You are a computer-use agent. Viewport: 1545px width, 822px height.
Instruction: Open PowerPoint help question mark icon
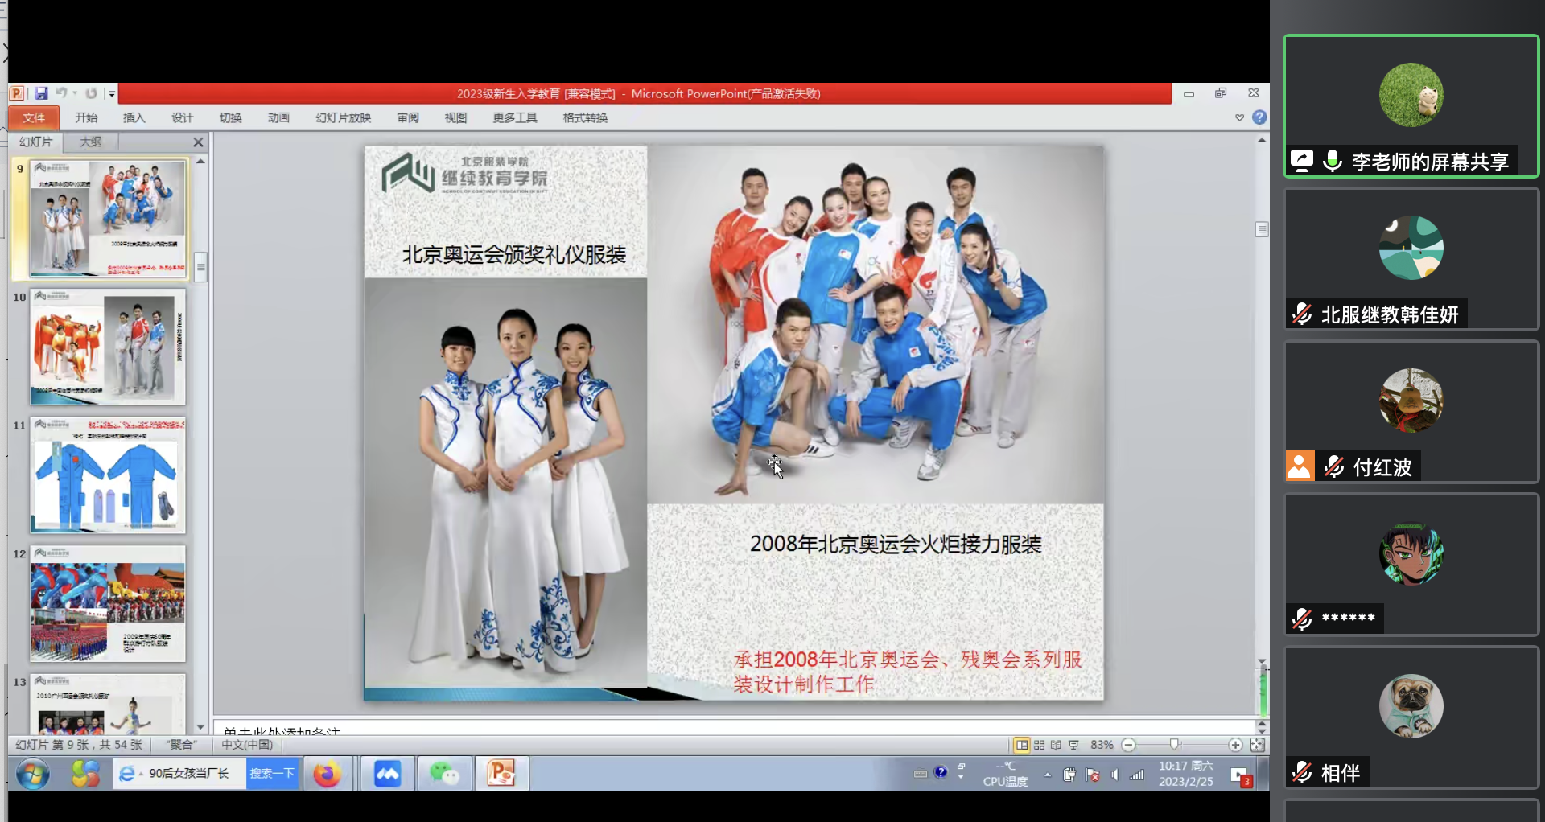[1259, 117]
